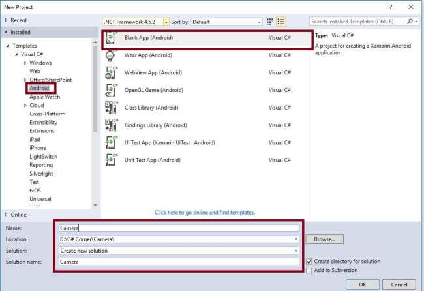The width and height of the screenshot is (424, 291).
Task: Select the LightSwitch category
Action: click(44, 157)
